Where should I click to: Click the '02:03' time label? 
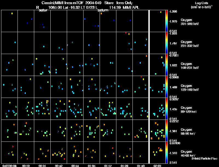click(x=157, y=166)
